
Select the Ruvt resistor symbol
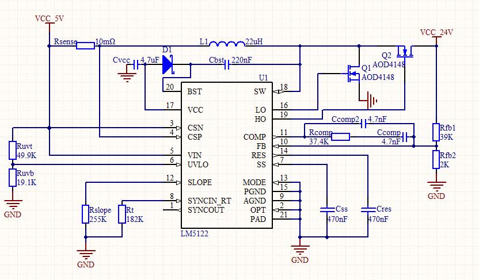pyautogui.click(x=13, y=150)
